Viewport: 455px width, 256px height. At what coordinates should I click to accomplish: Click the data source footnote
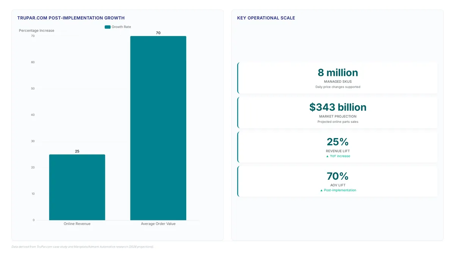click(x=83, y=247)
